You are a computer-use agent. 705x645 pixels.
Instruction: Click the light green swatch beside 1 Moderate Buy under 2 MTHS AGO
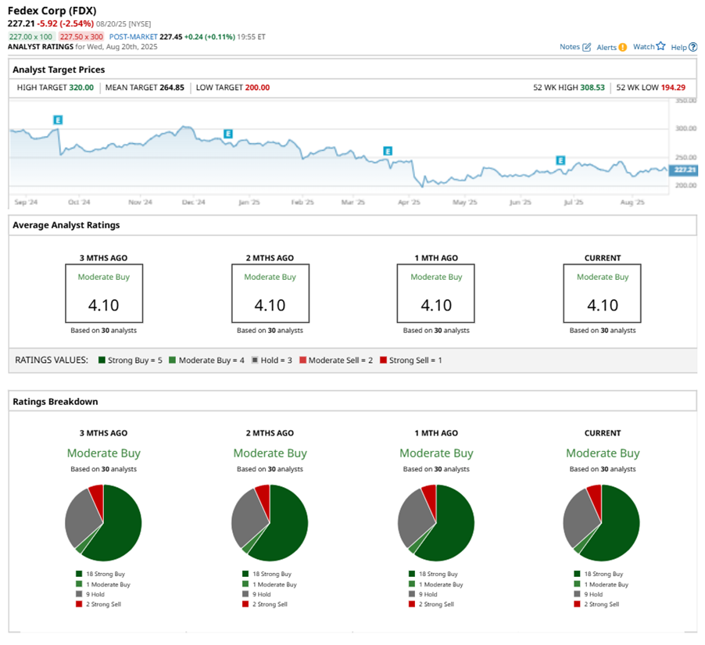tap(245, 584)
